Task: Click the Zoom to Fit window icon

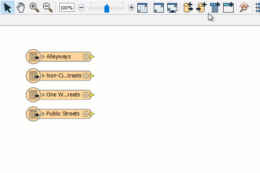Action: point(159,8)
